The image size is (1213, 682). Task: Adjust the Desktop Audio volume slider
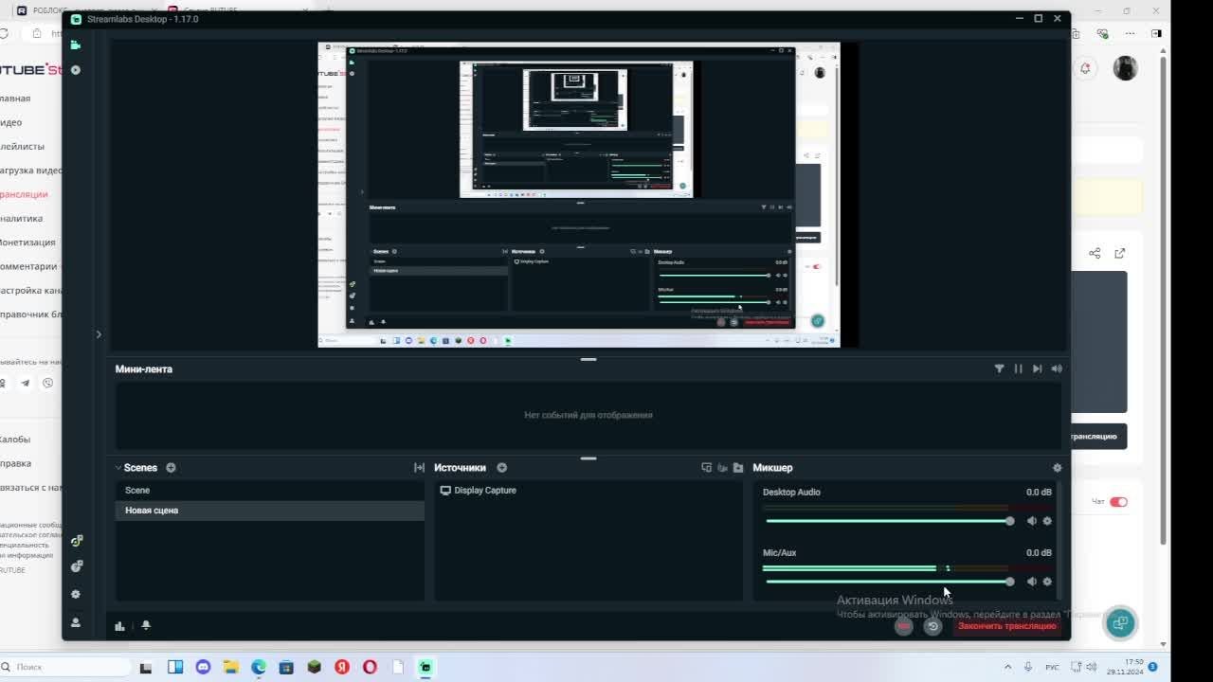click(x=889, y=521)
